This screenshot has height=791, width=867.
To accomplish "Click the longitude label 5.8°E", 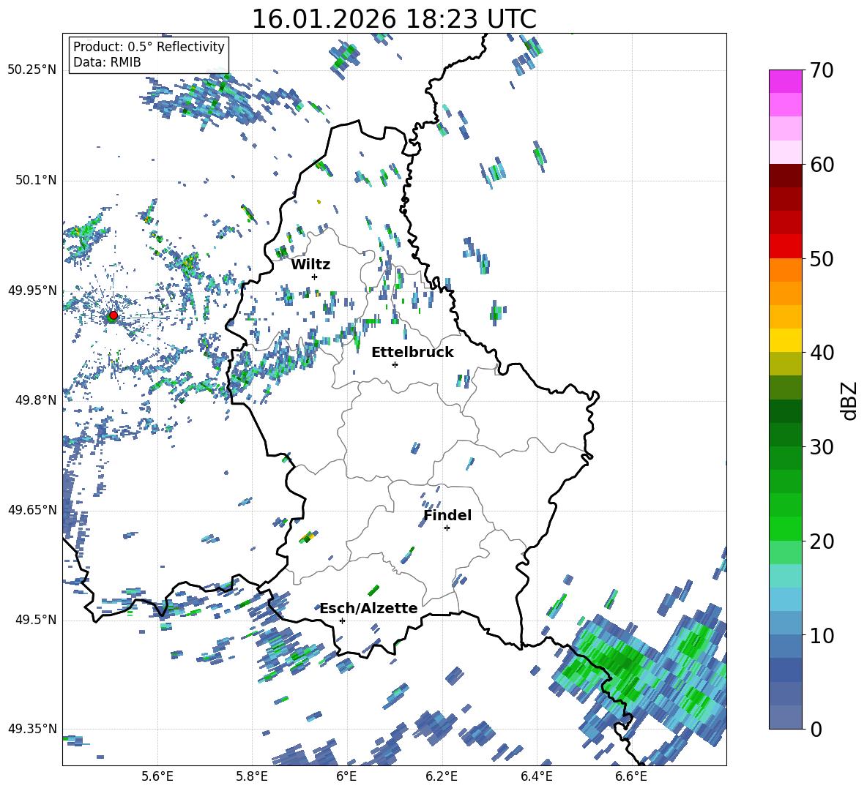I will (x=252, y=776).
